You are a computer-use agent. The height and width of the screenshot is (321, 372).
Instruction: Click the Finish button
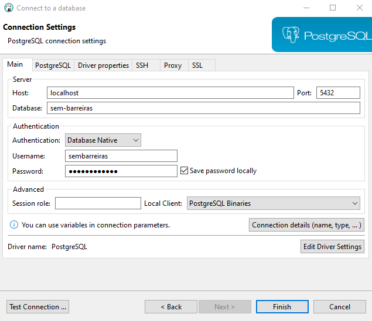282,306
